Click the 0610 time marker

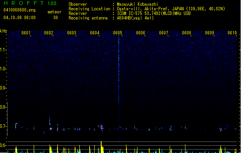coord(232,33)
